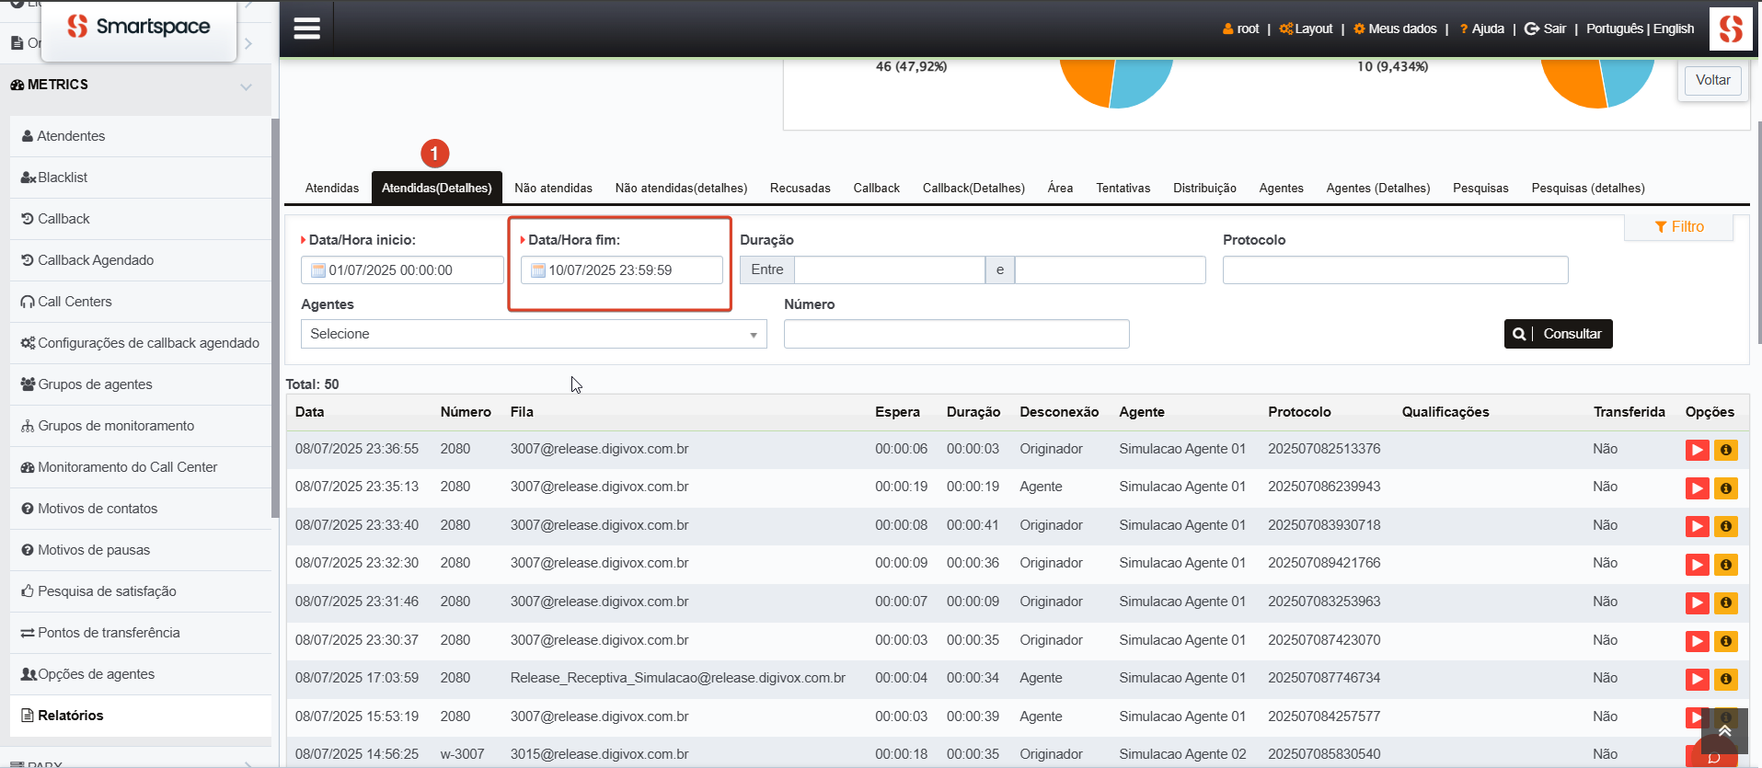
Task: Open Motivos de contatos in sidebar
Action: pos(141,509)
